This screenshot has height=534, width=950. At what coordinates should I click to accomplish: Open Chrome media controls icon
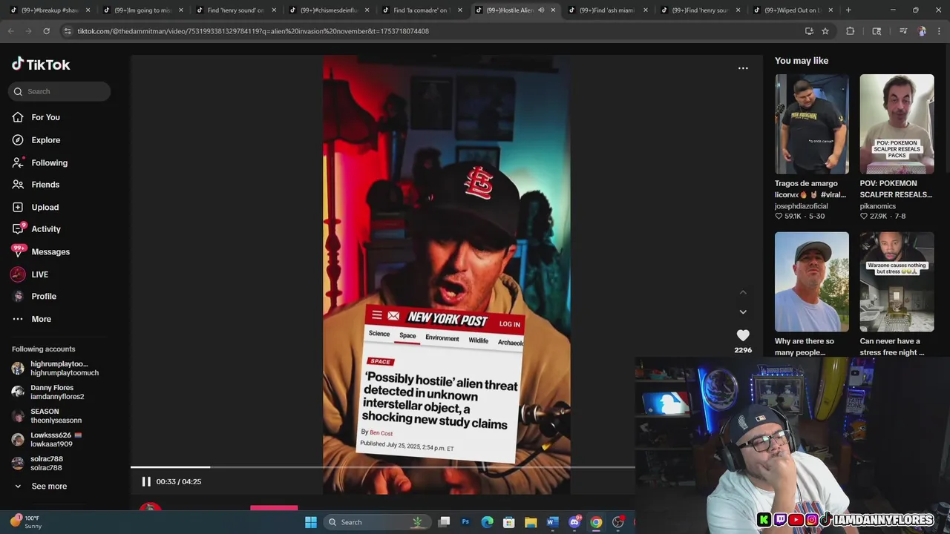(x=903, y=31)
